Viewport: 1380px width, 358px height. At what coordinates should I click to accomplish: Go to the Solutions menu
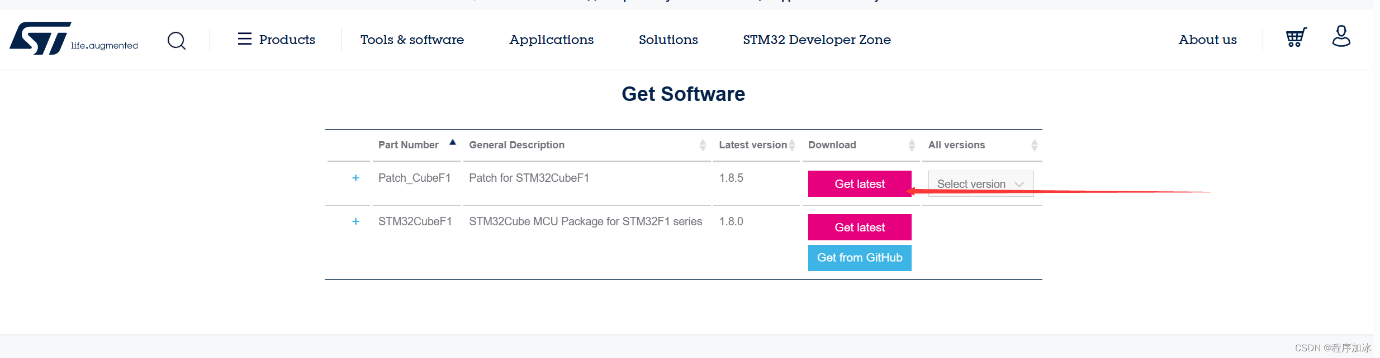click(668, 40)
